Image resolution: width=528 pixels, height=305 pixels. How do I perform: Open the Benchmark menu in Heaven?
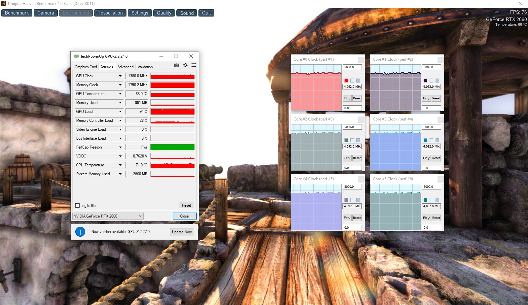(17, 13)
